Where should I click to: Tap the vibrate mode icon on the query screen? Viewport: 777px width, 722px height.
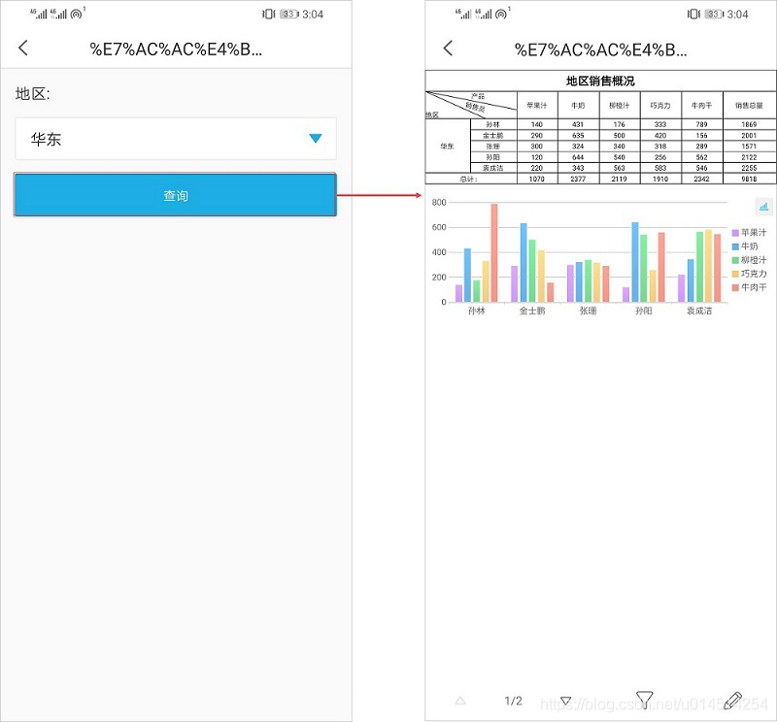click(269, 14)
